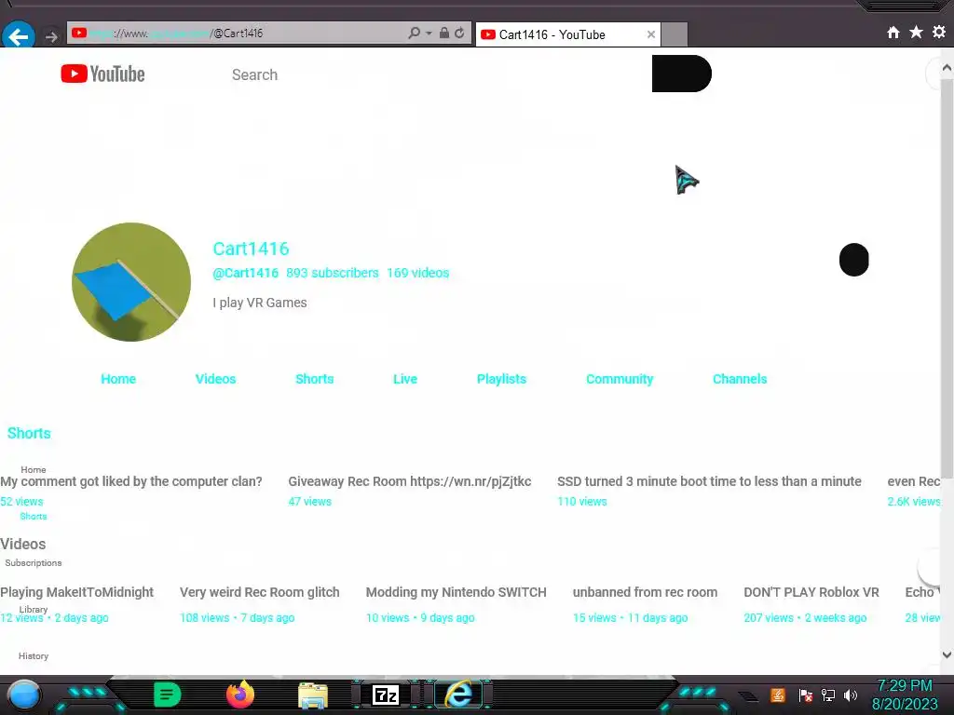Click the I play VR Games description

(x=260, y=303)
